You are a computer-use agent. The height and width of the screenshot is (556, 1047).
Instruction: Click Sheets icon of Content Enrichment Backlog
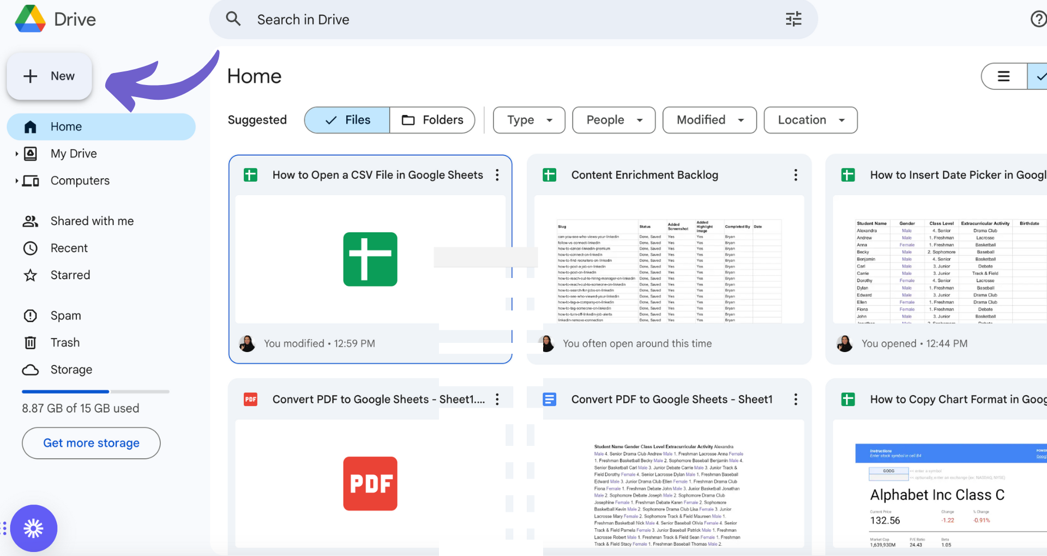(550, 175)
